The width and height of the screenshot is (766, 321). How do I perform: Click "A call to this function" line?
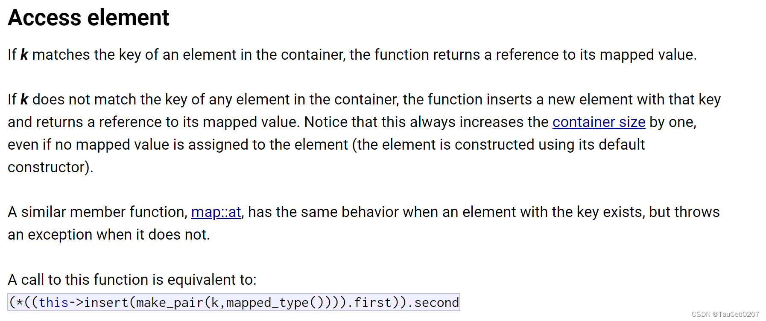click(132, 280)
